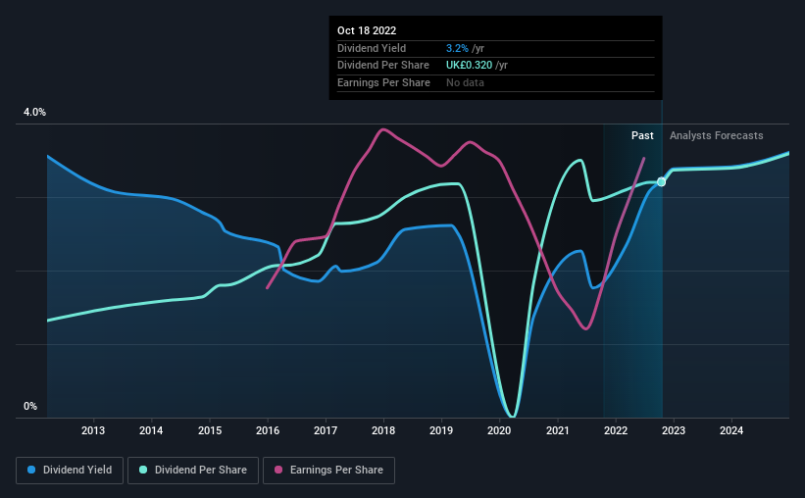
Task: Click the teal Dividend Per Share legend dot
Action: (143, 470)
